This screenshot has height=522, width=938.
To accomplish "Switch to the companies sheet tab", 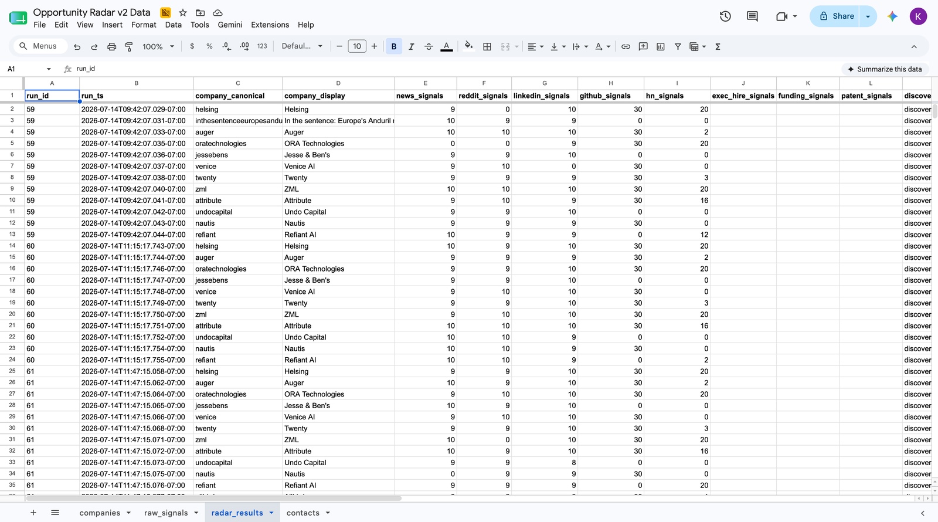I will coord(100,513).
